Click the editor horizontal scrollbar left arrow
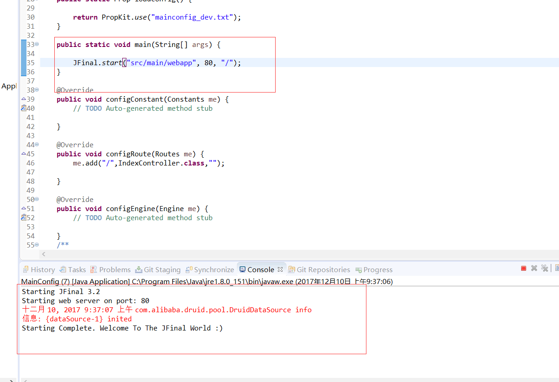This screenshot has width=559, height=382. 44,254
